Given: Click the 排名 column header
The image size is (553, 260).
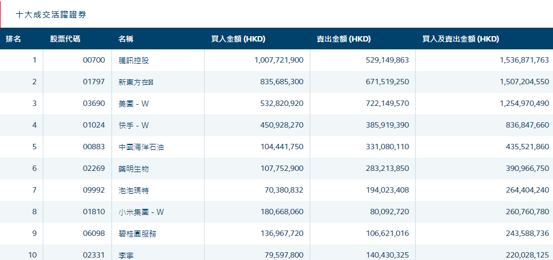Looking at the screenshot, I should tap(13, 39).
